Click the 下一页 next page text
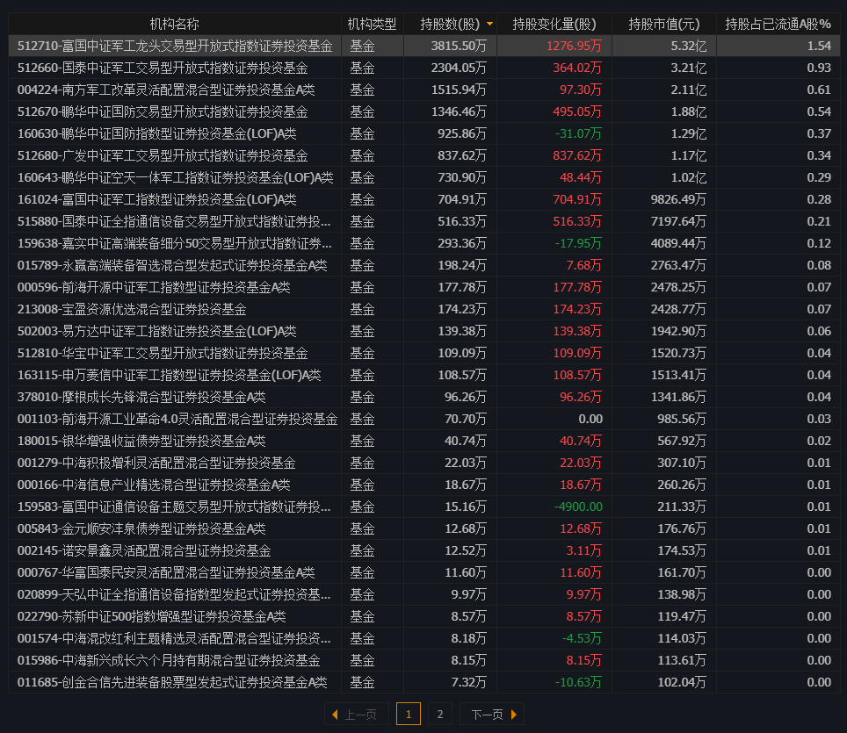 coord(488,715)
